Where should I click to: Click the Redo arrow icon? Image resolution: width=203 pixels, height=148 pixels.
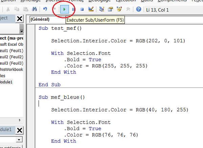coord(54,9)
